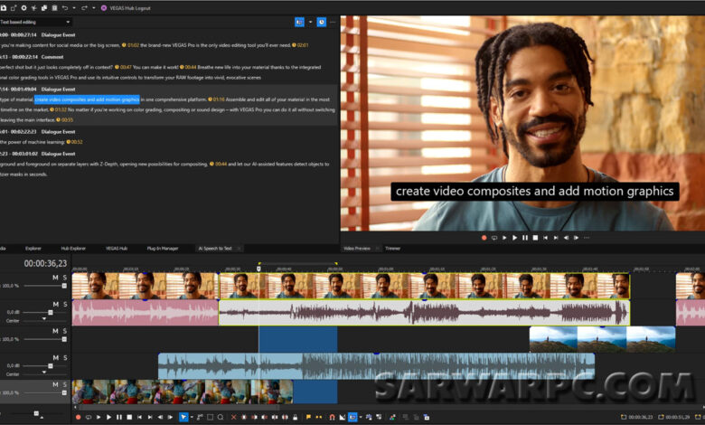Pause playback in the video preview controls

click(525, 238)
